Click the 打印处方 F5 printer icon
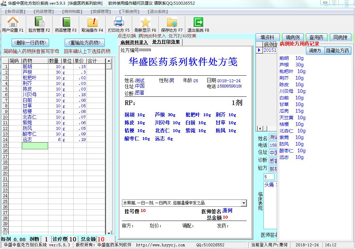The height and width of the screenshot is (249, 355). tap(119, 22)
